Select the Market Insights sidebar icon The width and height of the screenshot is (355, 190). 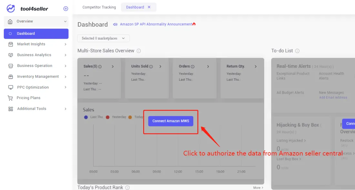[x=10, y=44]
